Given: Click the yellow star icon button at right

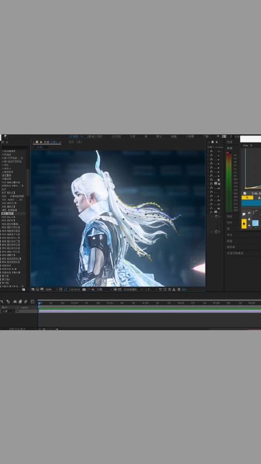Looking at the screenshot, I should point(244,224).
